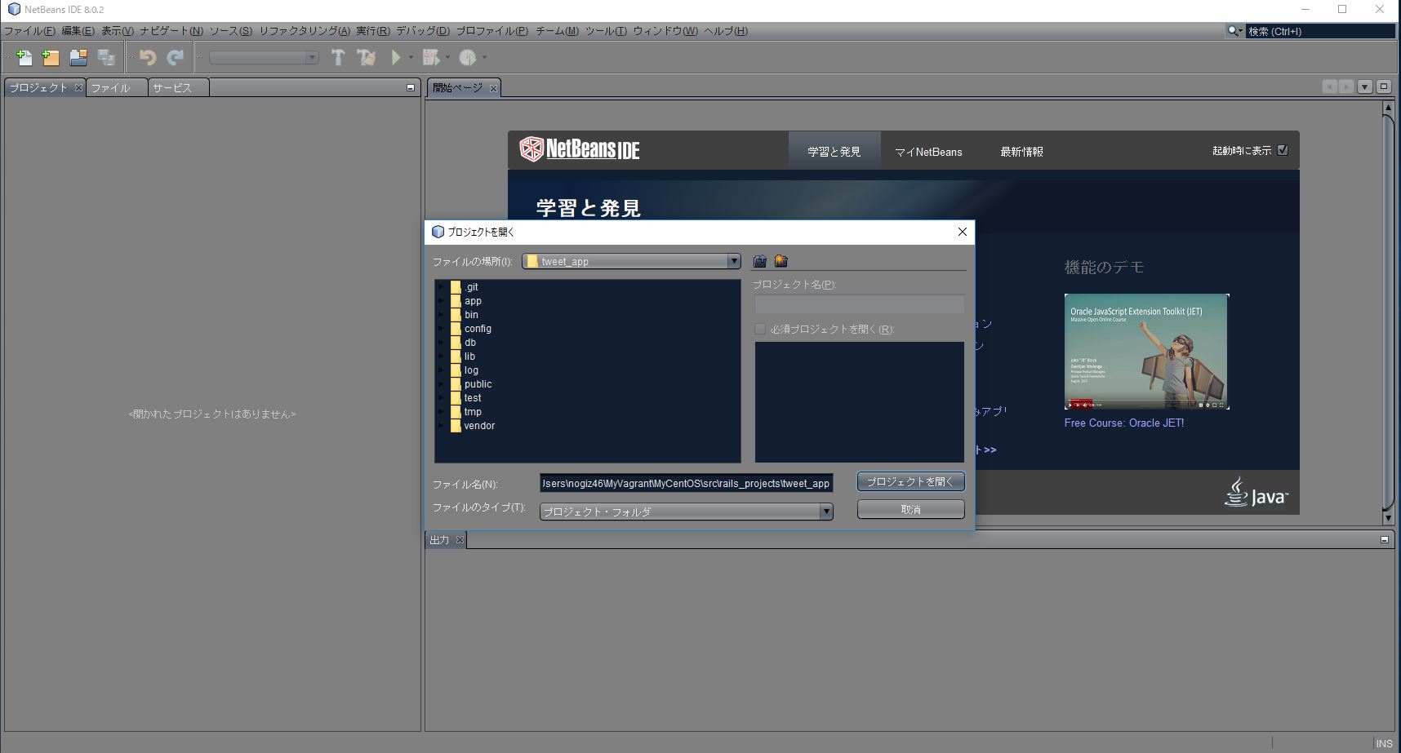Image resolution: width=1401 pixels, height=753 pixels.
Task: Open the ファイルの場所 dropdown
Action: (x=732, y=261)
